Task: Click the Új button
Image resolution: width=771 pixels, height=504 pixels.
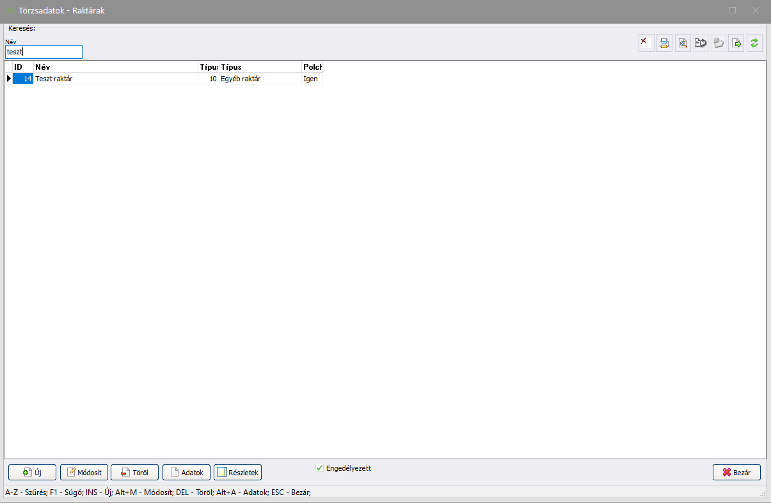Action: pos(32,473)
